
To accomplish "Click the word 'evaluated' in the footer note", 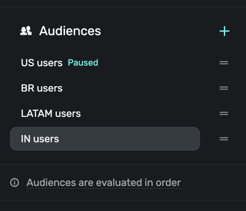I will point(119,183).
